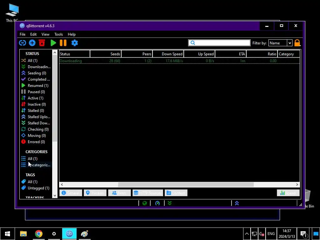320x240 pixels.
Task: Click the torrent list horizontal scrollbar thumb
Action: click(x=186, y=184)
